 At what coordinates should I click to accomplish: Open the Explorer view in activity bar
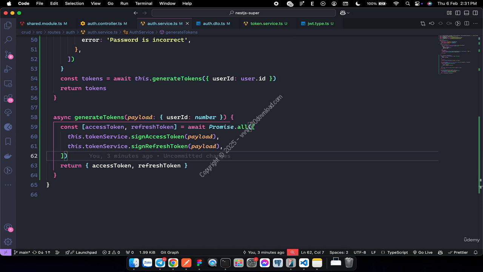[x=8, y=26]
